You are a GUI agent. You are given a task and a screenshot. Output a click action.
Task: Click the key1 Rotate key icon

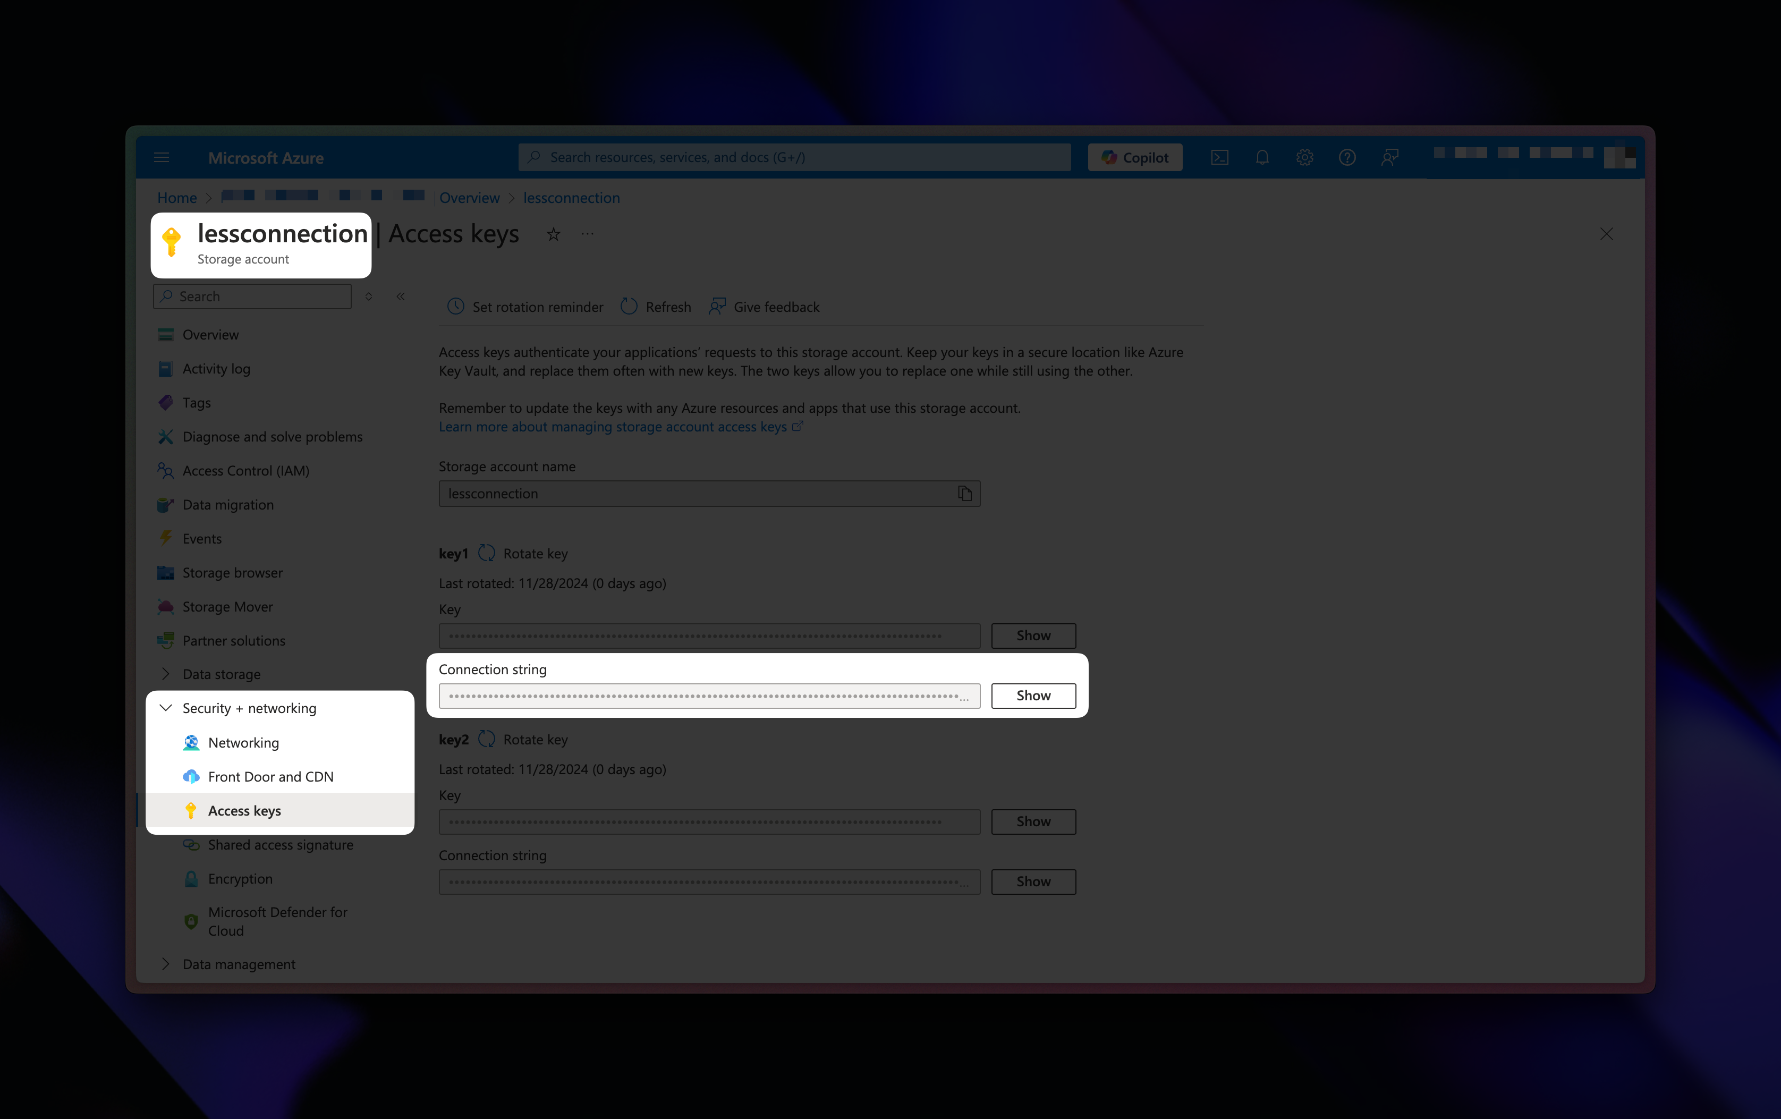487,553
